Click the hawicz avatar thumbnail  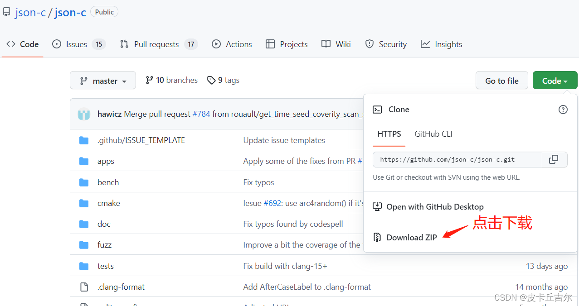[84, 114]
